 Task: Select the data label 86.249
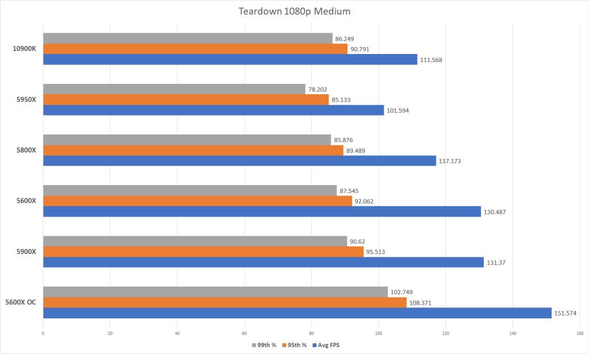[x=345, y=39]
